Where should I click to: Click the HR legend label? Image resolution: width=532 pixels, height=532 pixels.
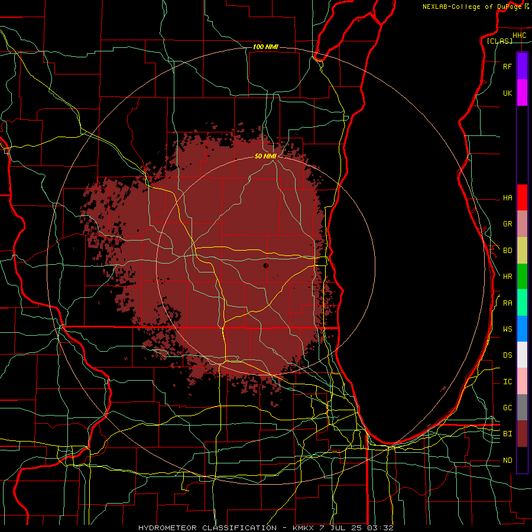507,277
